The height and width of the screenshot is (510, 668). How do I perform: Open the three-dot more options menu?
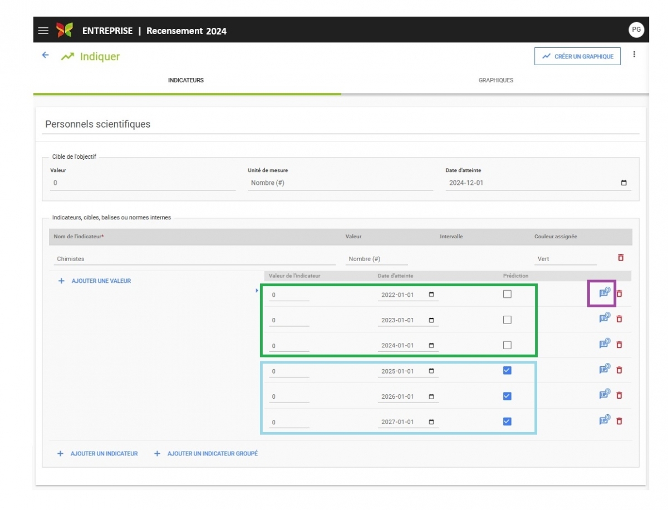point(634,55)
